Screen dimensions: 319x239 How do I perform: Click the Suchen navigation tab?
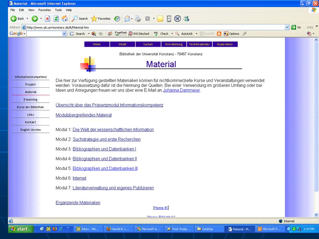[148, 44]
